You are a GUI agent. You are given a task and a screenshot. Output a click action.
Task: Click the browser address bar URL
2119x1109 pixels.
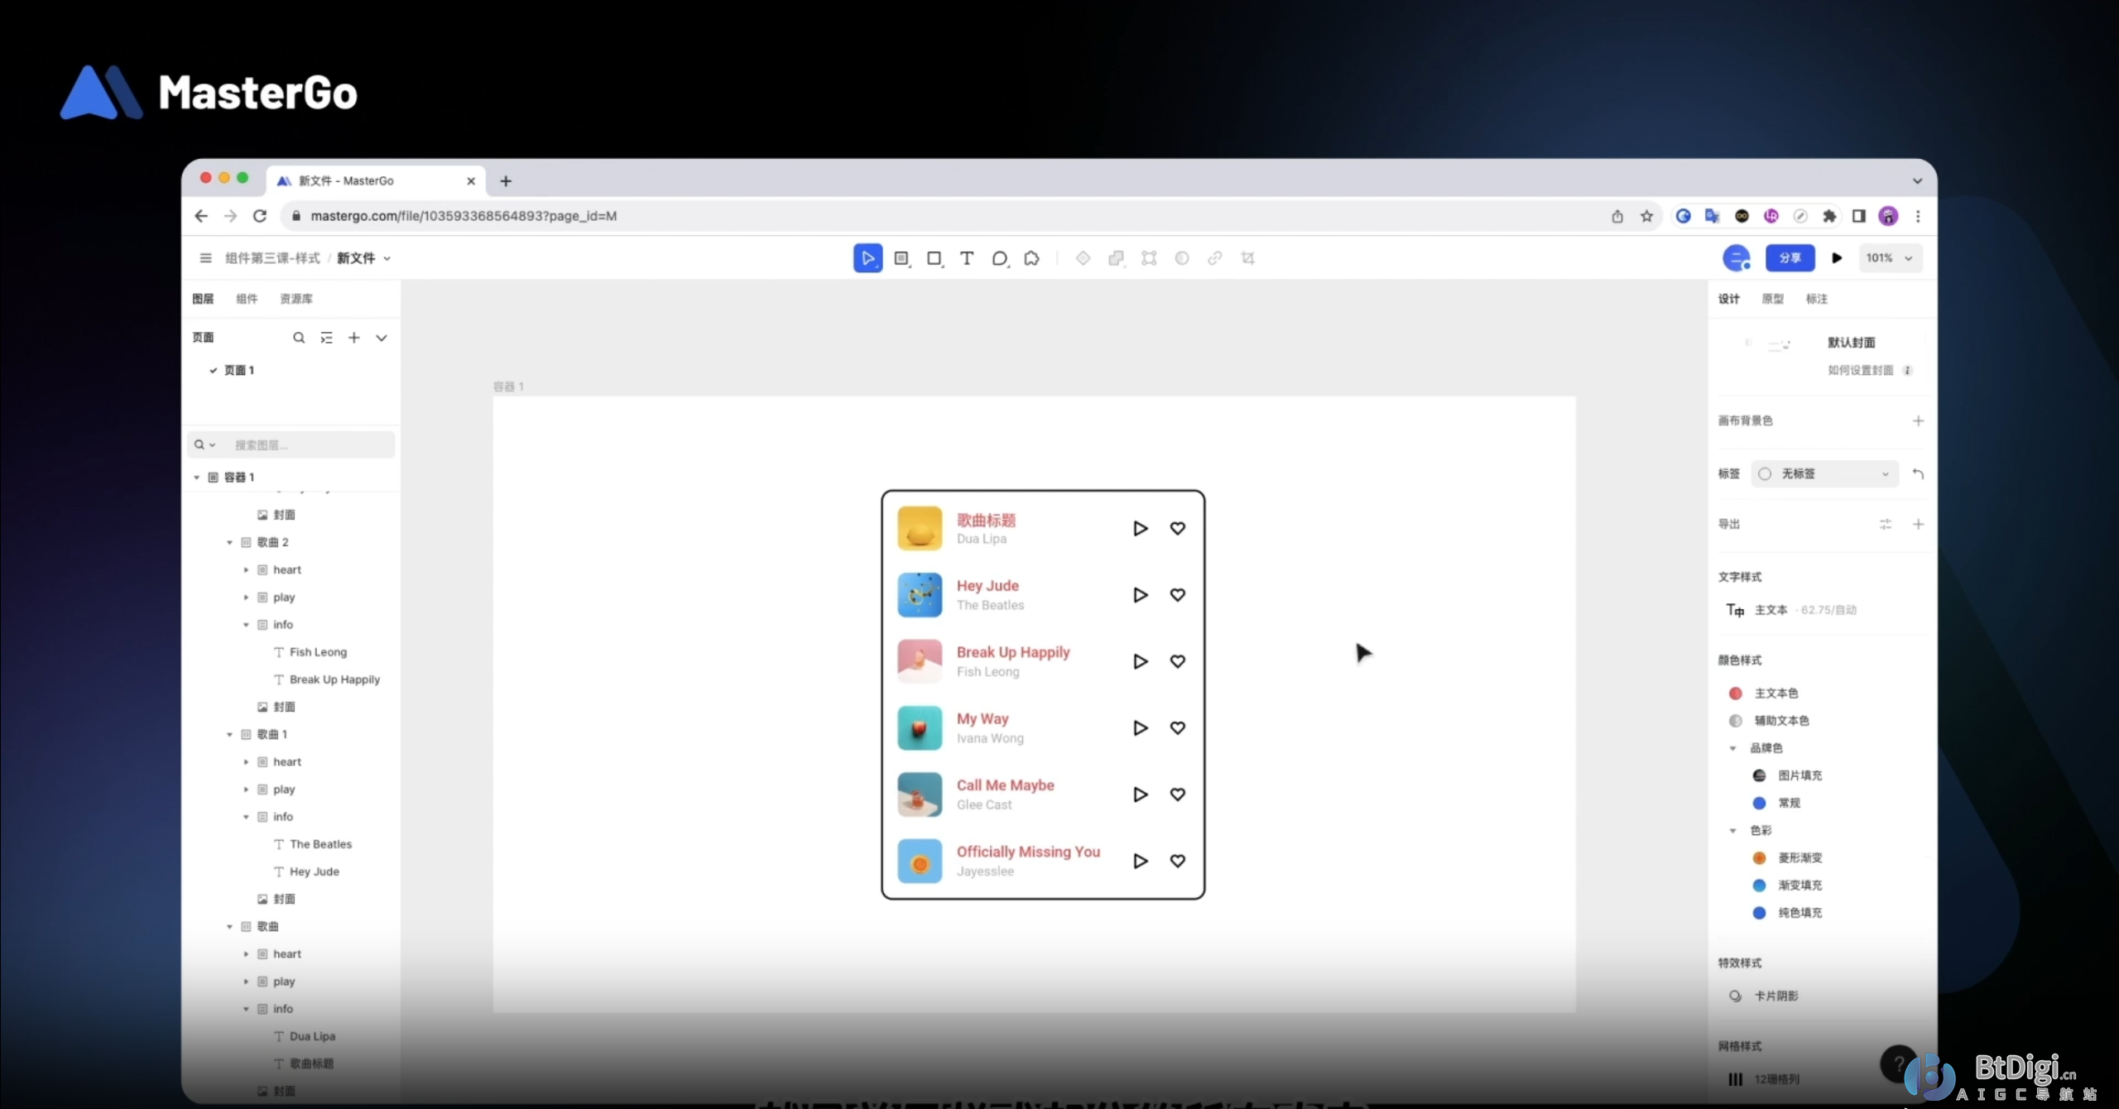464,216
